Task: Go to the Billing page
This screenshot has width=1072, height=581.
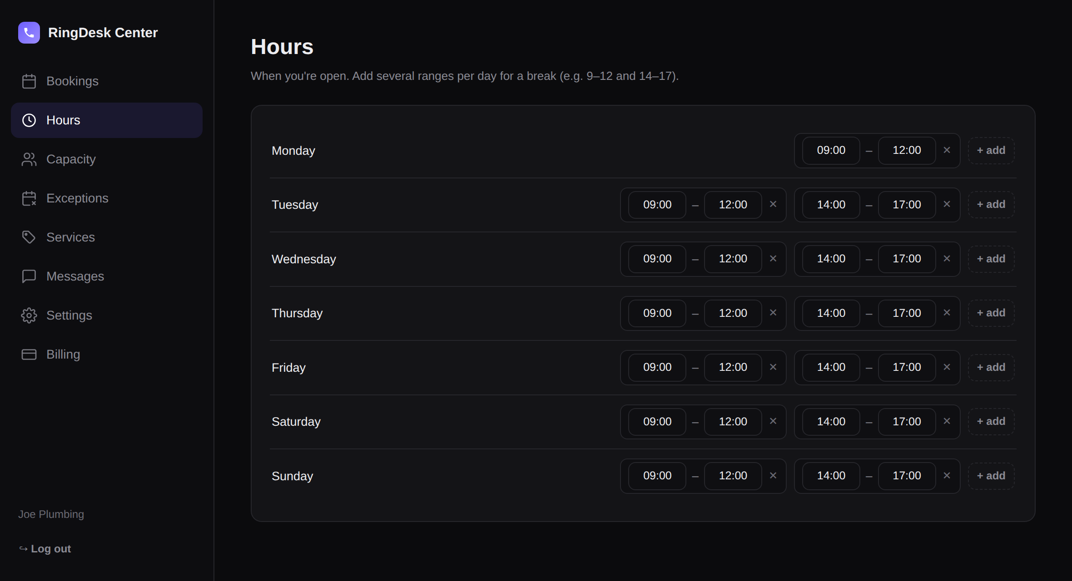Action: (x=107, y=355)
